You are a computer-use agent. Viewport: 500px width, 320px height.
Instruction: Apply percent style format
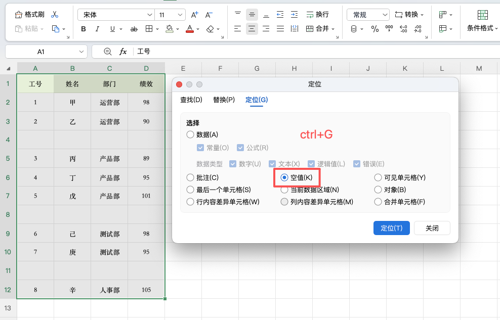374,29
